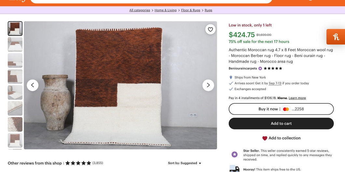This screenshot has width=345, height=172.
Task: Go to Home & Living breadcrumb
Action: [165, 10]
